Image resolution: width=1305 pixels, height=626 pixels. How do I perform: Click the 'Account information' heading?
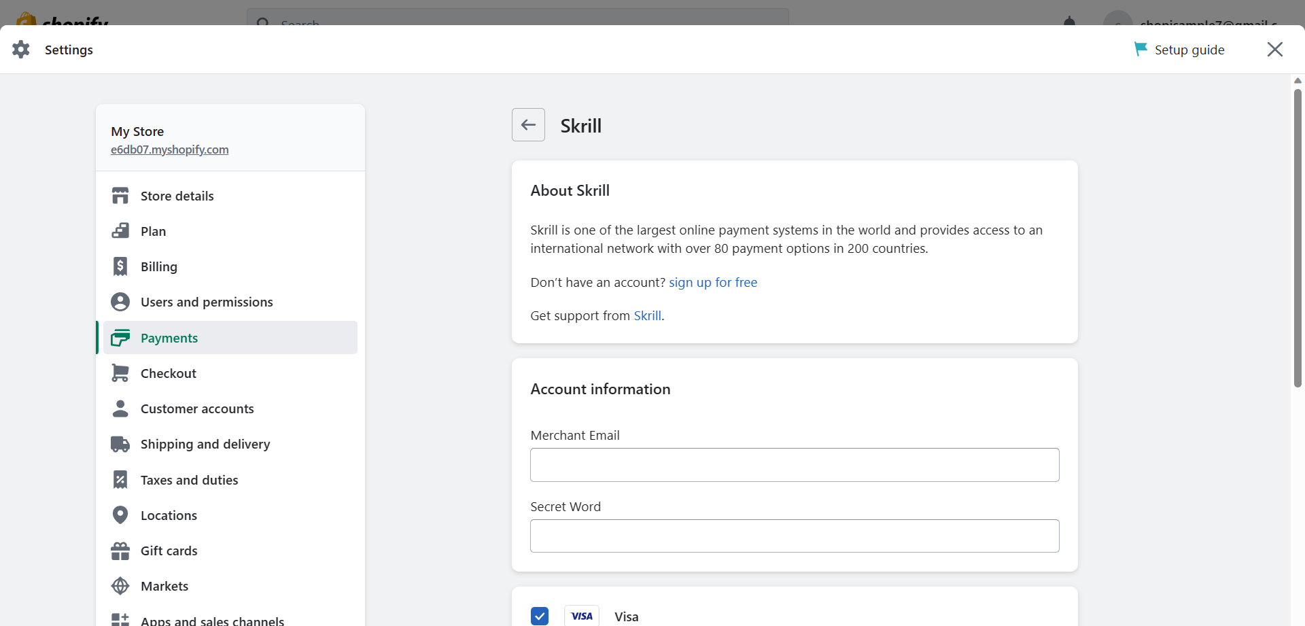tap(601, 389)
